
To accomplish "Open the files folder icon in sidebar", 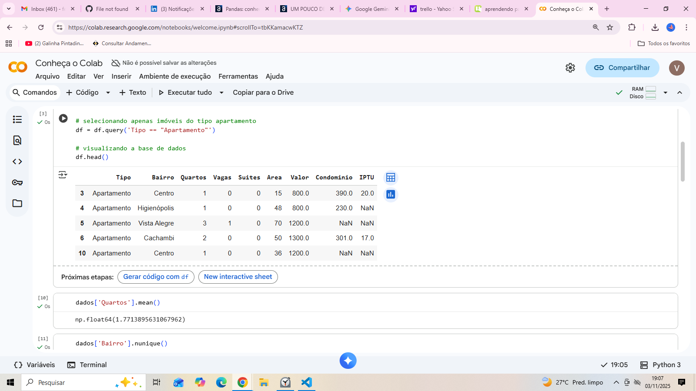I will point(17,203).
